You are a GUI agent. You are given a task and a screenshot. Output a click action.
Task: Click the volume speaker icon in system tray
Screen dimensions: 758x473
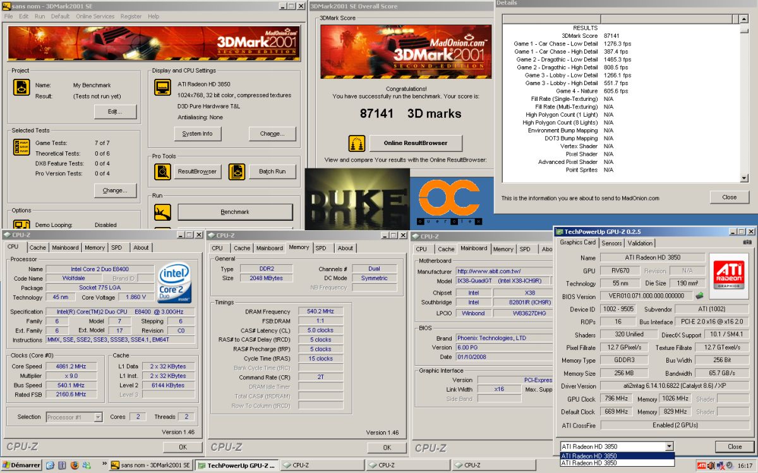pyautogui.click(x=712, y=465)
